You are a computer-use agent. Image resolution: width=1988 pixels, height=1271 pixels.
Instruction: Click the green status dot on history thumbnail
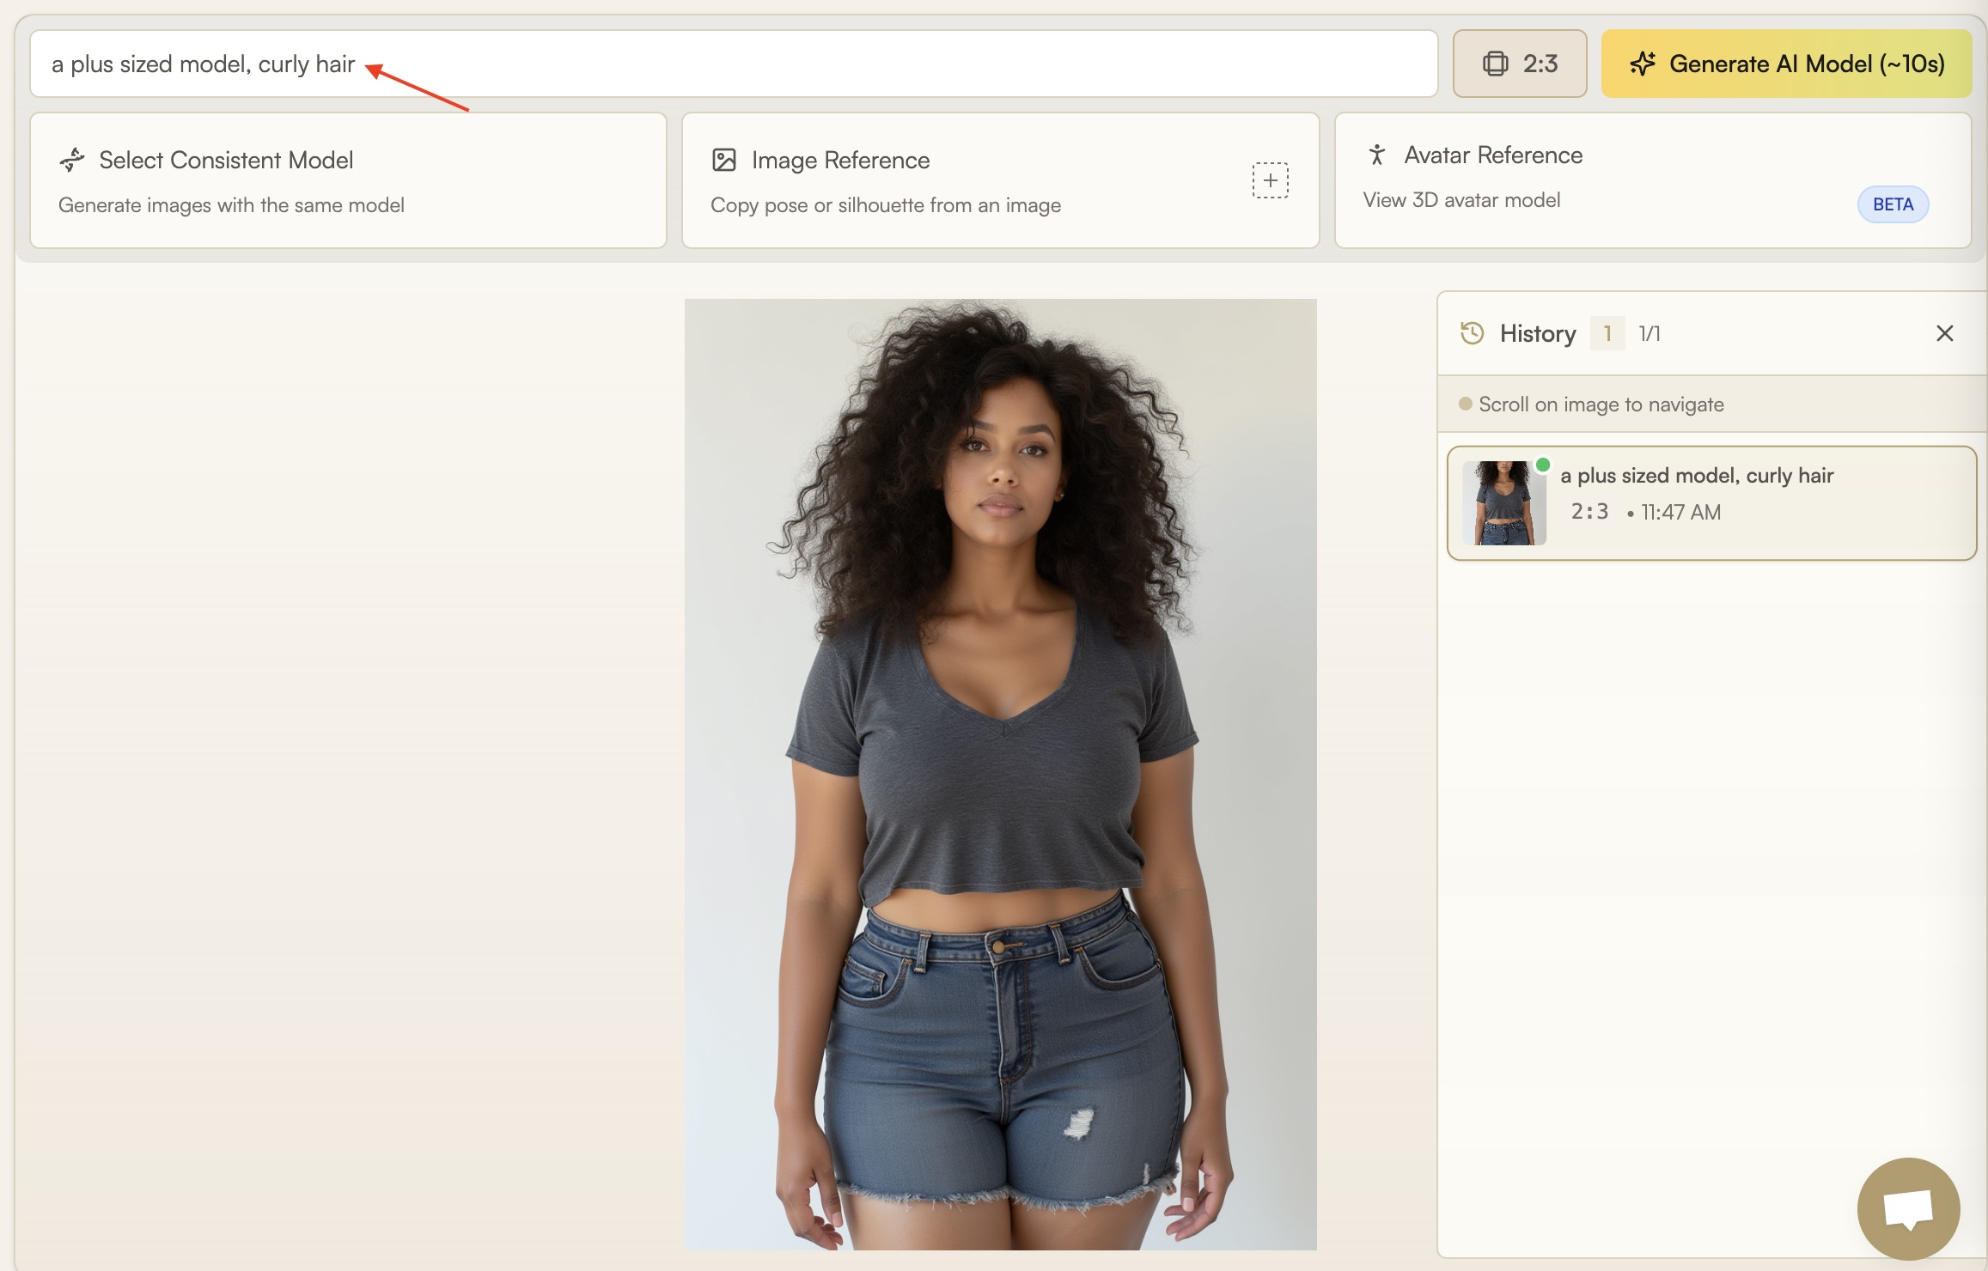[x=1544, y=463]
